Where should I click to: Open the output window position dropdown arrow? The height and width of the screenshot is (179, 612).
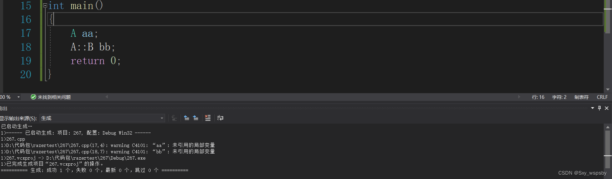pyautogui.click(x=593, y=108)
